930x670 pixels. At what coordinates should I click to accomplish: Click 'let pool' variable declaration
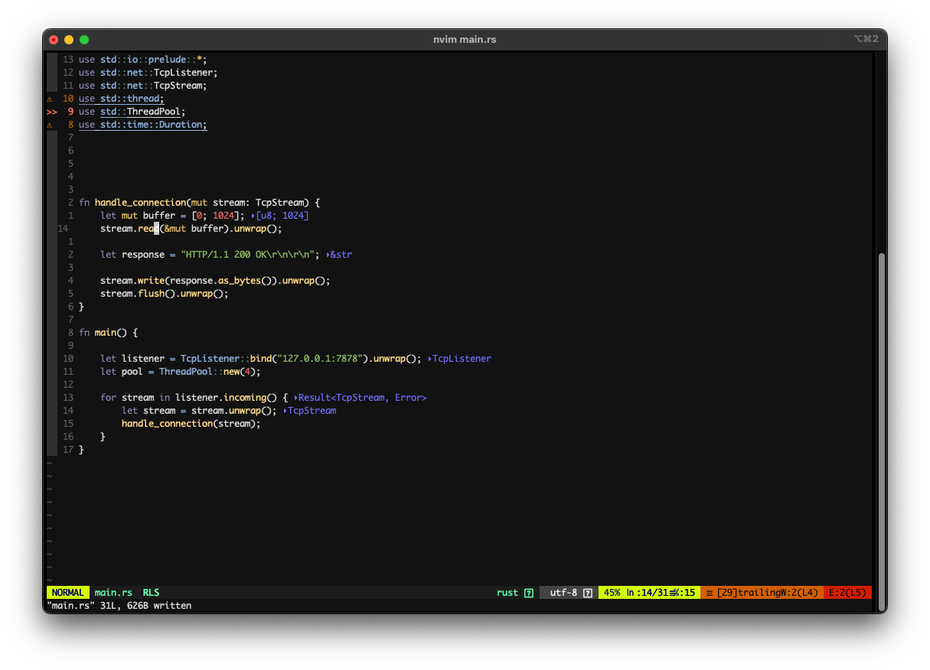coord(122,372)
